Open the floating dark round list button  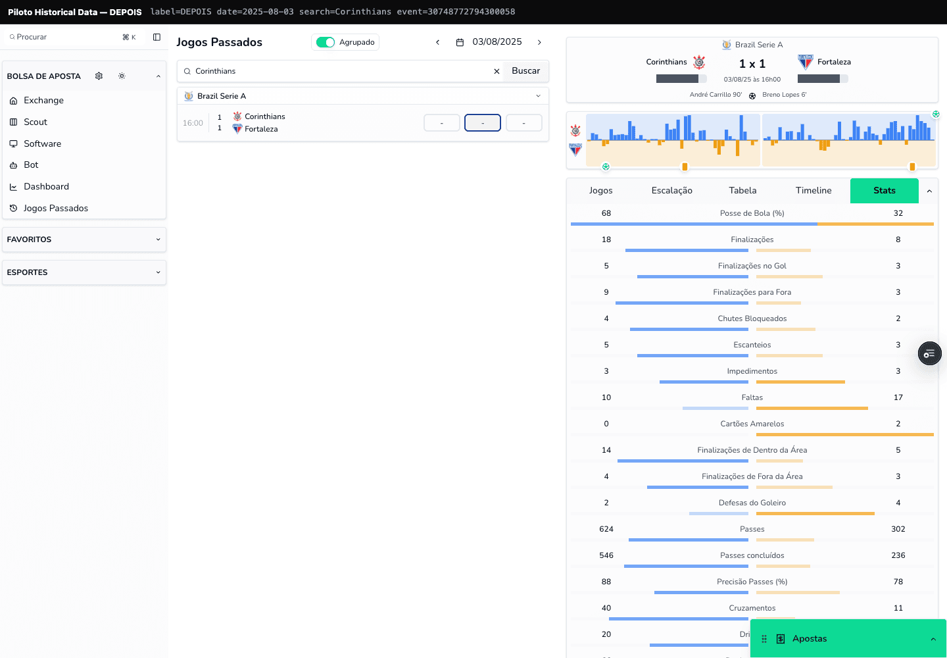(930, 354)
